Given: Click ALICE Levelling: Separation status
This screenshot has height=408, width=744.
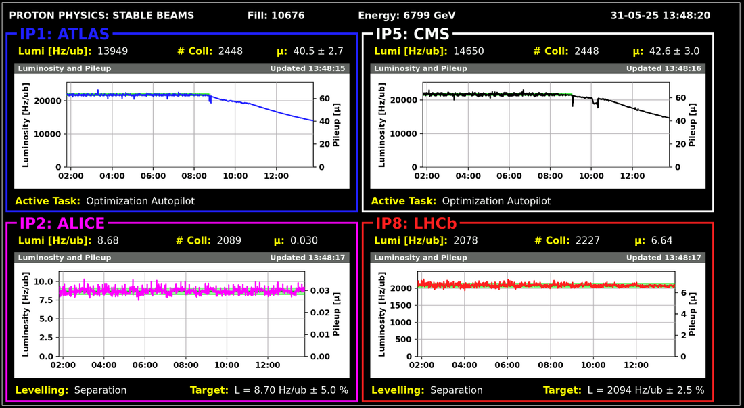Looking at the screenshot, I should [71, 390].
